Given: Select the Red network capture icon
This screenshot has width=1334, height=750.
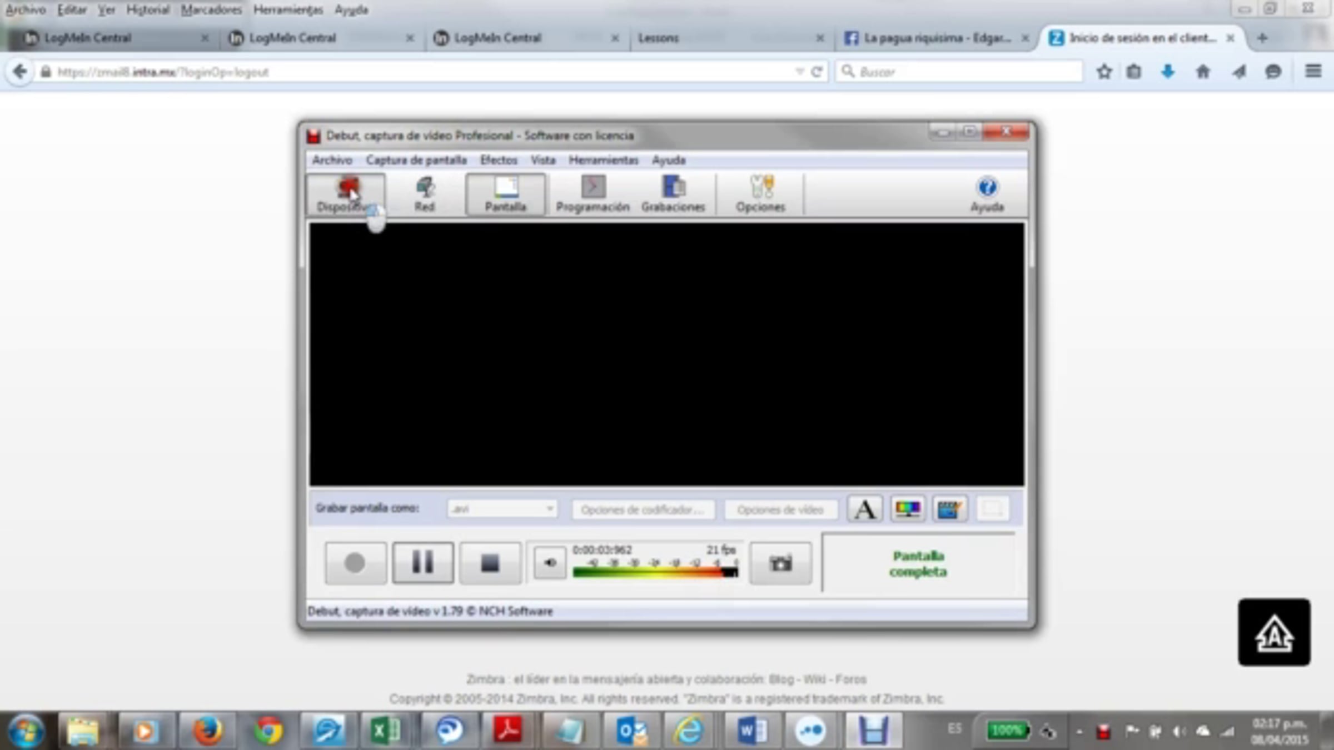Looking at the screenshot, I should (x=425, y=194).
